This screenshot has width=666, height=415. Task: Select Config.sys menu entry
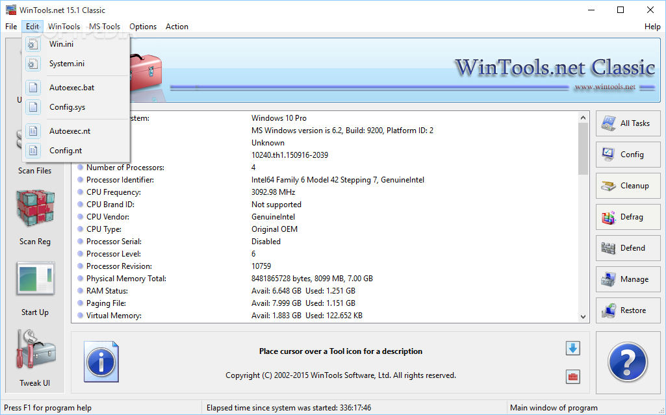75,107
